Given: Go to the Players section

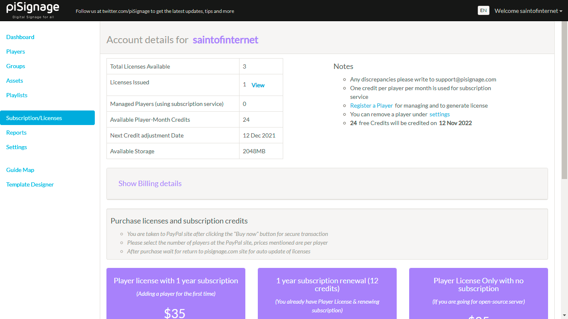Looking at the screenshot, I should [16, 52].
